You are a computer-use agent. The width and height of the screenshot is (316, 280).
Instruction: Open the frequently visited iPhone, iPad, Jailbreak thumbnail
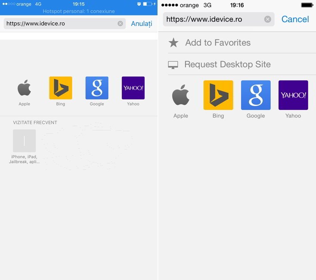25,141
